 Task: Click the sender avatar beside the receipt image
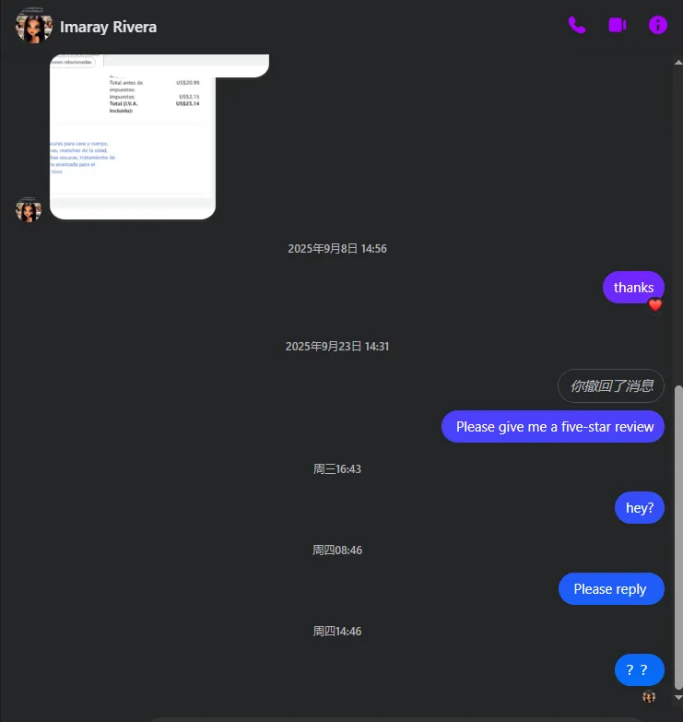point(29,209)
